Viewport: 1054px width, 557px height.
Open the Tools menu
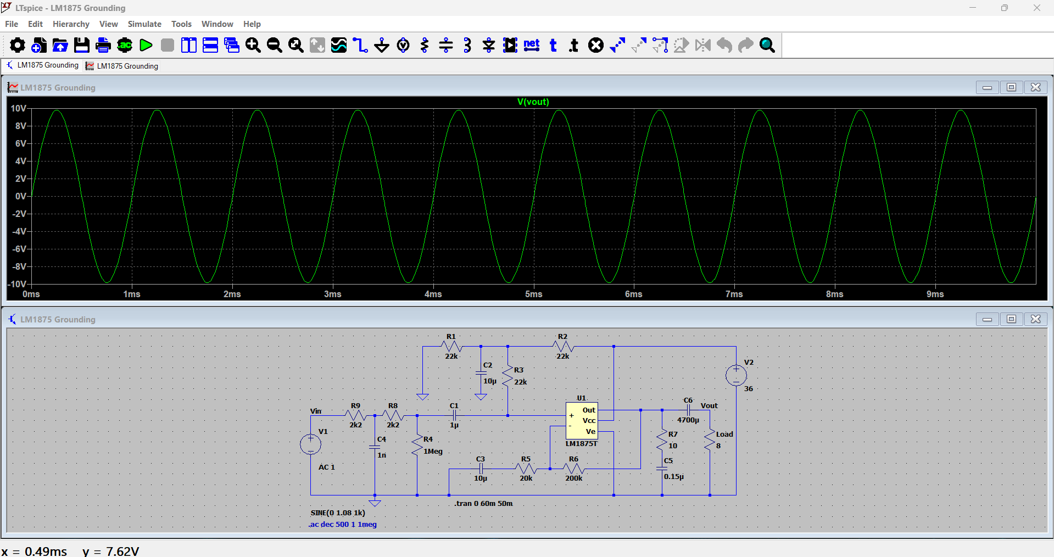[x=181, y=24]
